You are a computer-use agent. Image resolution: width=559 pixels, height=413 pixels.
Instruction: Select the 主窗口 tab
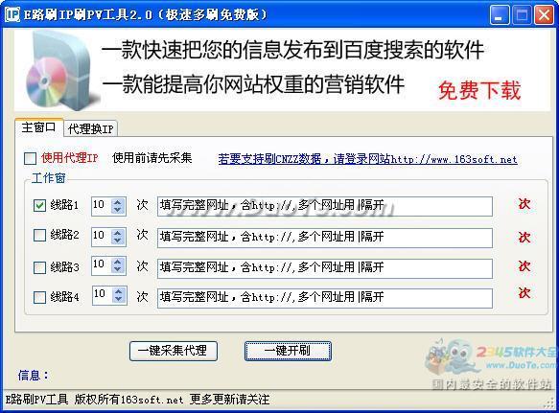coord(39,127)
